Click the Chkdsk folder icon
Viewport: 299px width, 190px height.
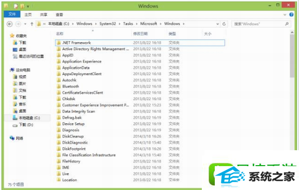(59, 99)
